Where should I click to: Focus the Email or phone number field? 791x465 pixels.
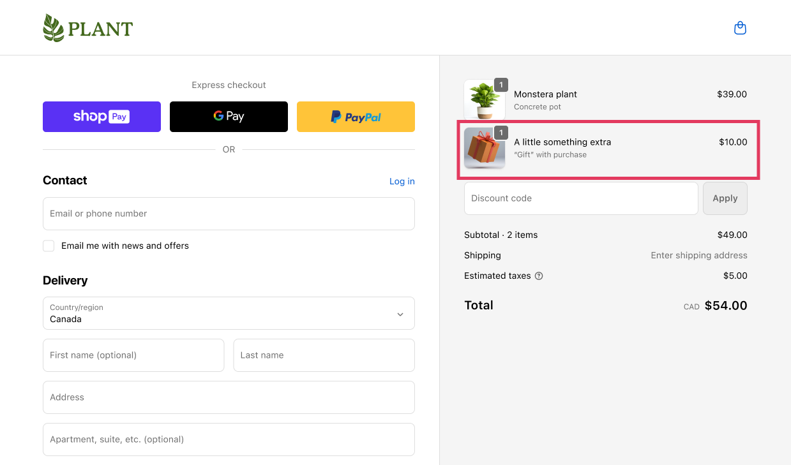coord(229,214)
